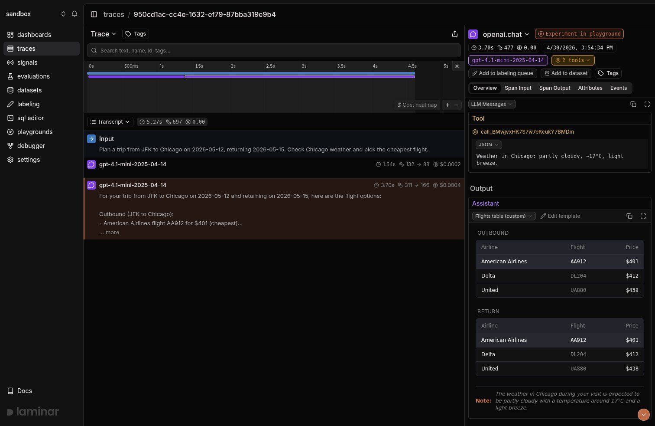The width and height of the screenshot is (655, 426).
Task: Expand Assistant output to fullscreen
Action: [x=643, y=216]
